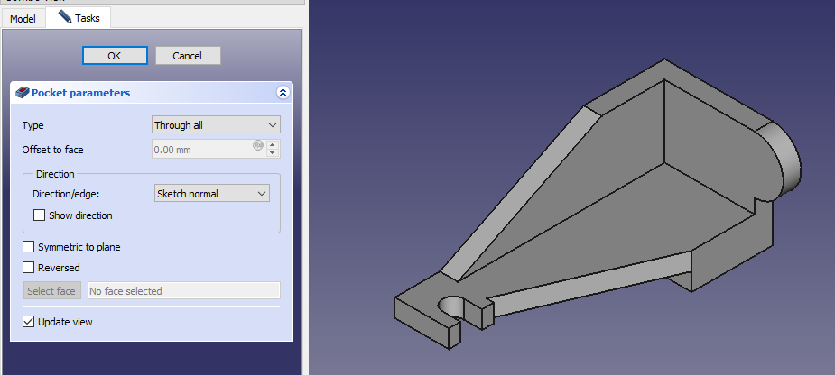Switch to the Model tab
Viewport: 835px width, 375px height.
(23, 18)
